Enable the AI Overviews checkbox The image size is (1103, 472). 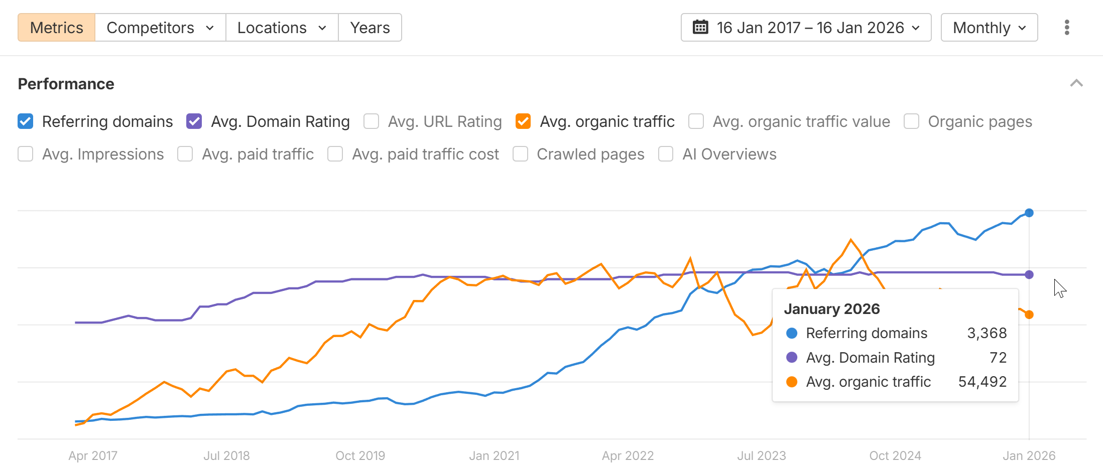pyautogui.click(x=666, y=154)
